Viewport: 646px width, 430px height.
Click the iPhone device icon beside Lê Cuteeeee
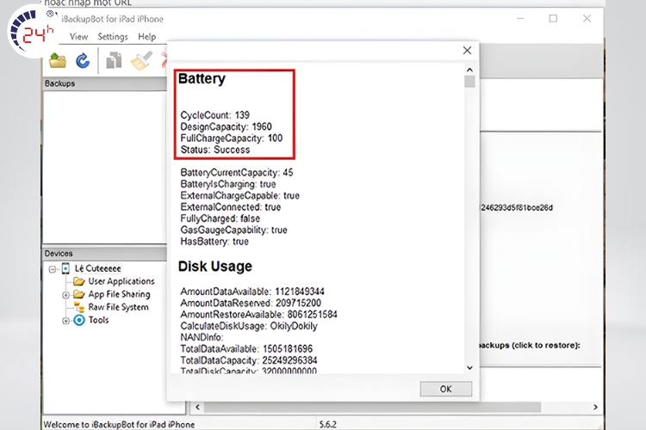(66, 268)
